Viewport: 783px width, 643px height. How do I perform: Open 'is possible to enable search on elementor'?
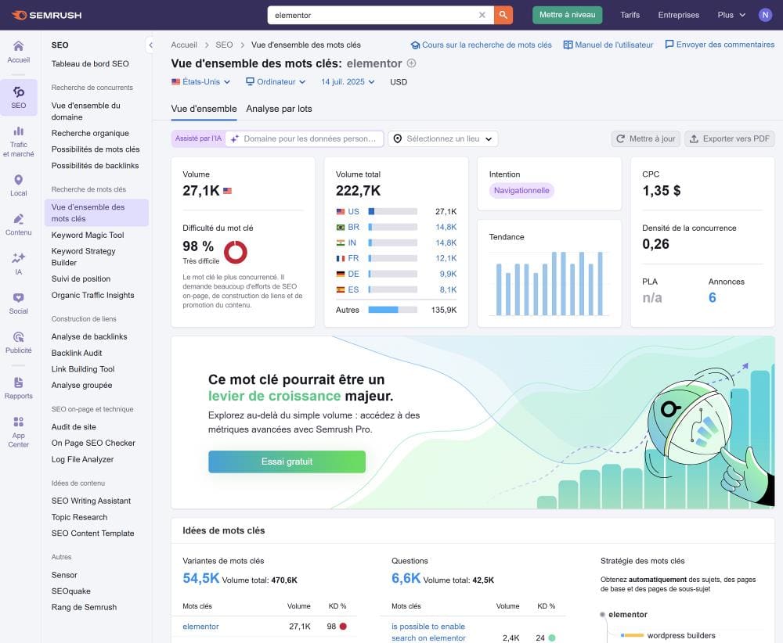click(x=428, y=632)
